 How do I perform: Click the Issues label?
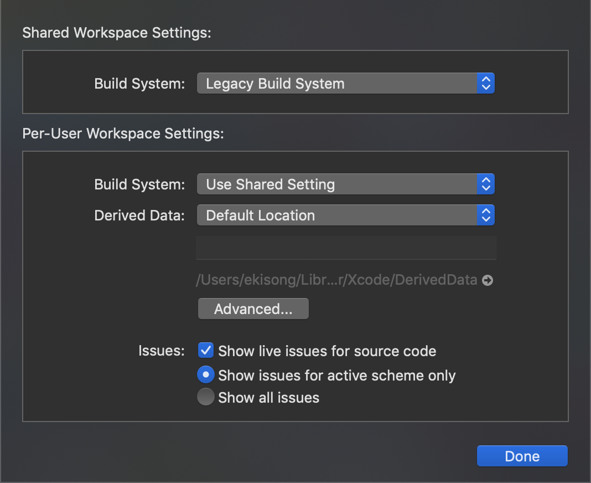tap(161, 351)
